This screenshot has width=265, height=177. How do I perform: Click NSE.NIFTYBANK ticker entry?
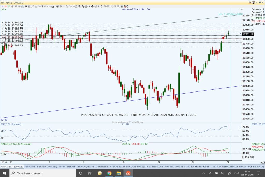[87, 167]
